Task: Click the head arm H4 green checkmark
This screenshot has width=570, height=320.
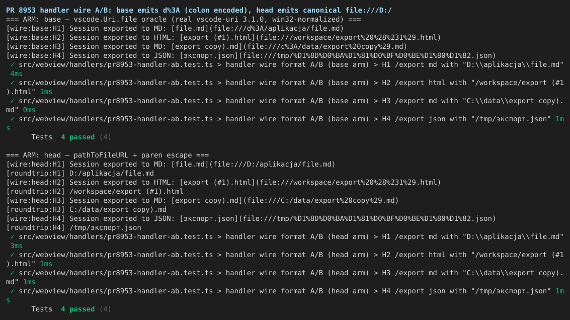Action: pos(13,291)
